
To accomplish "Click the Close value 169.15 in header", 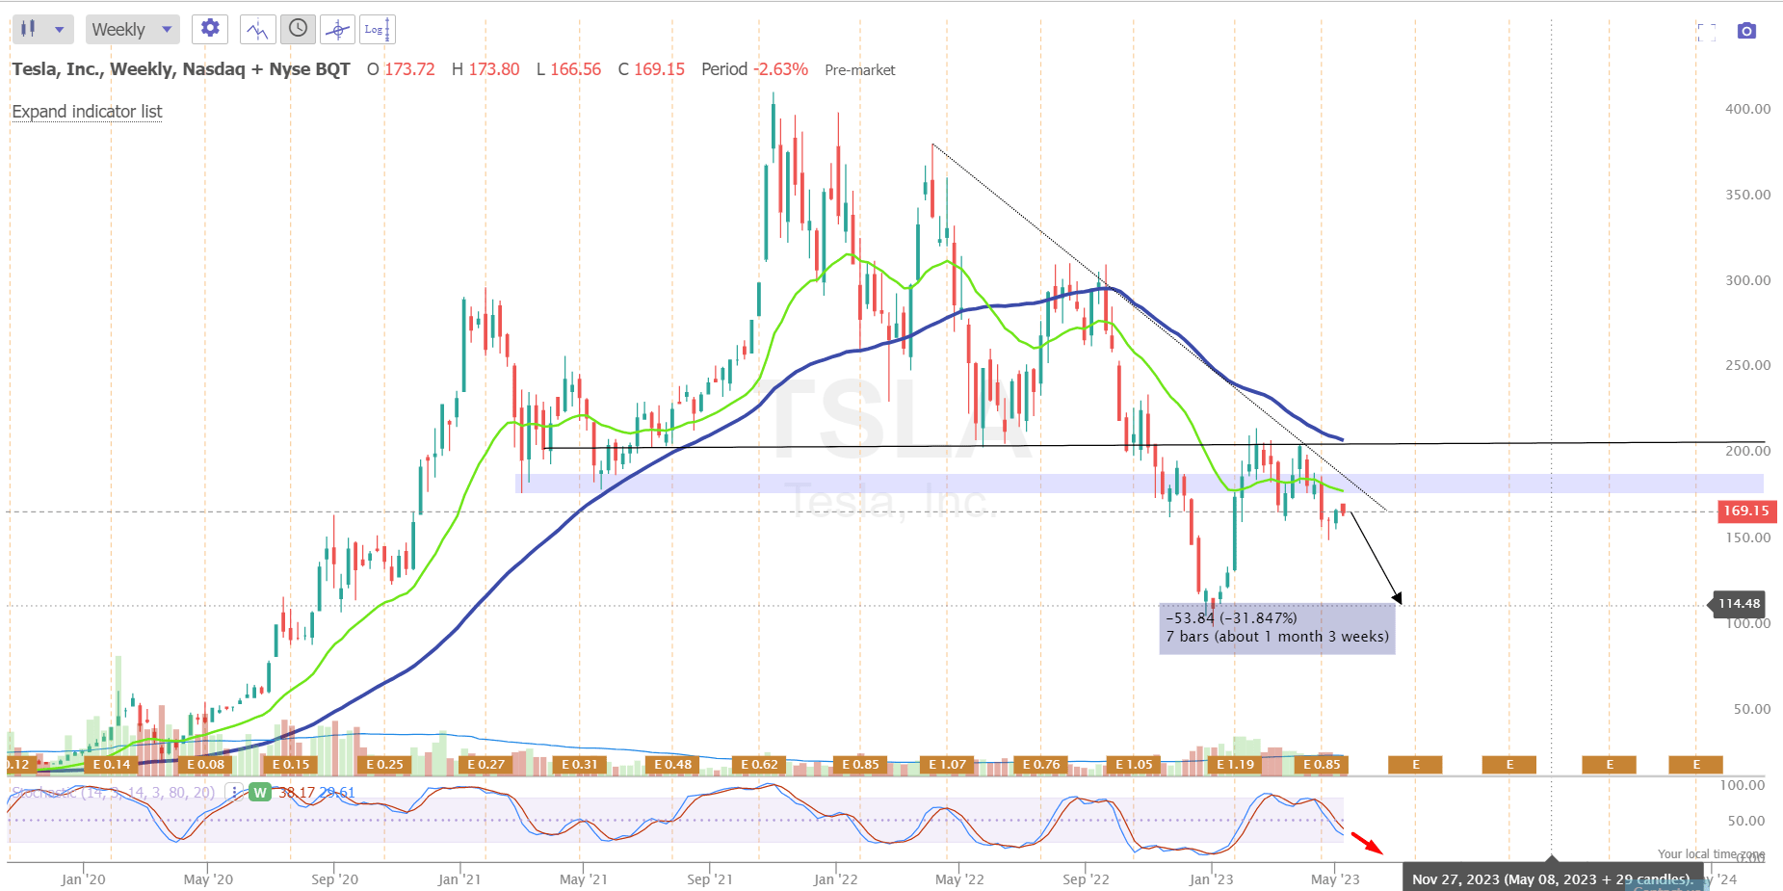I will point(659,69).
